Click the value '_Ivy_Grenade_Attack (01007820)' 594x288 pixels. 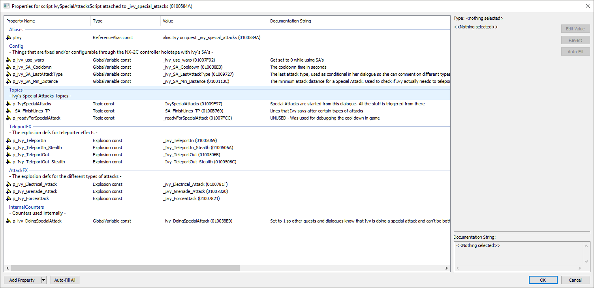(195, 191)
